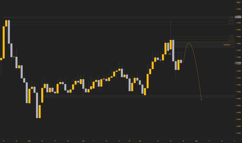Select the upper Fibonacci 50.00% label
The height and width of the screenshot is (143, 242).
[231, 20]
